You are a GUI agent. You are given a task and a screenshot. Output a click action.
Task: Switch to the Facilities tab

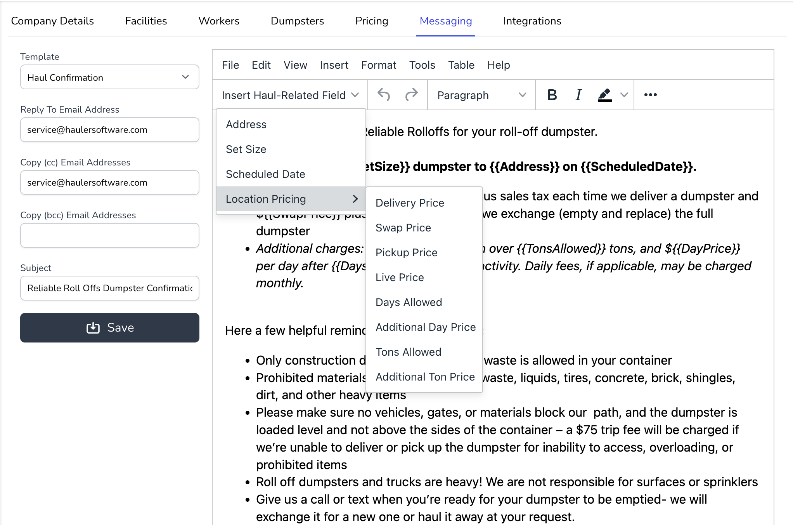click(146, 21)
